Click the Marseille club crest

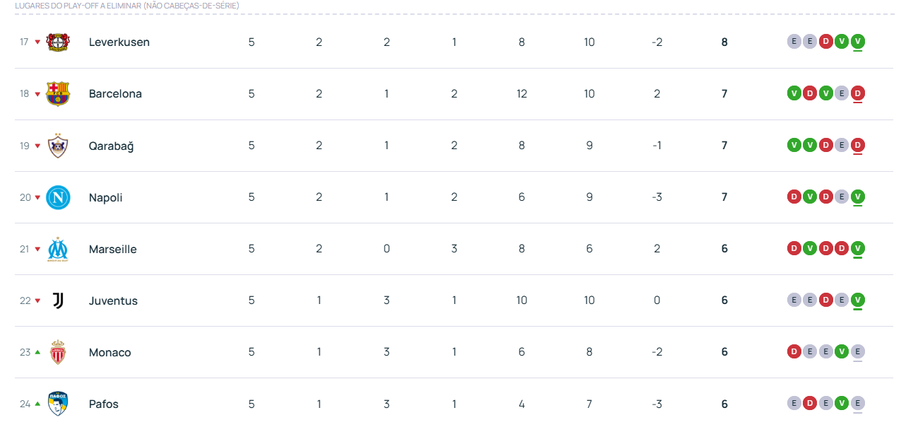(58, 249)
